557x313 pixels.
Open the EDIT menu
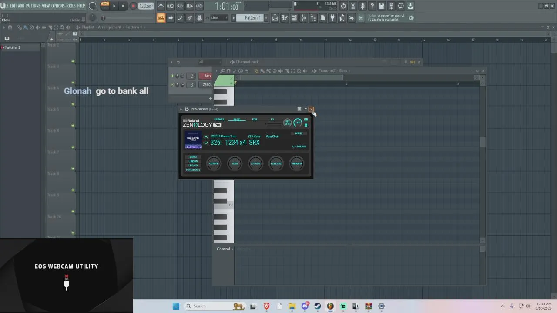coord(13,6)
